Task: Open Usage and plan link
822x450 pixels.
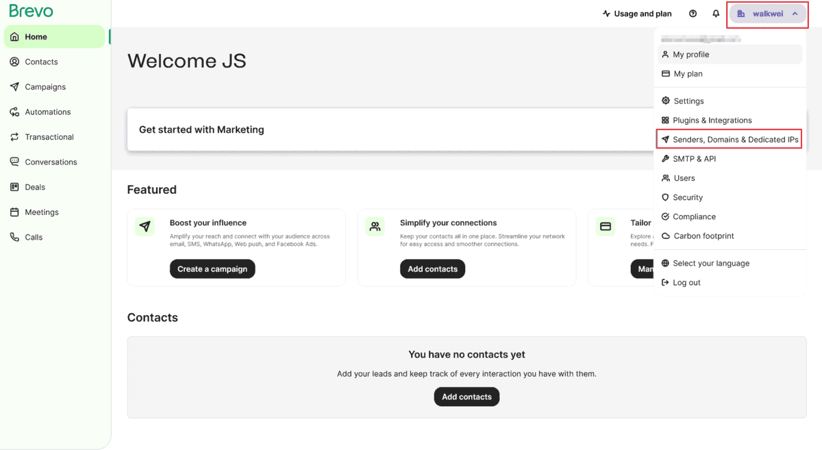Action: [636, 14]
